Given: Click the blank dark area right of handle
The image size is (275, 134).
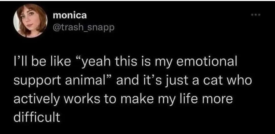Looking at the screenshot, I should 178,27.
